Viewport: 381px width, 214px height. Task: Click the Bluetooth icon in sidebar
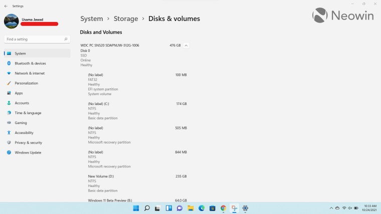9,63
